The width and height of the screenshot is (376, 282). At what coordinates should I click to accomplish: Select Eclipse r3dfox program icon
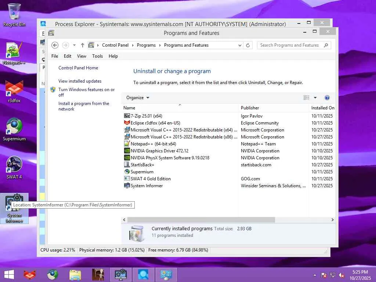click(x=127, y=123)
